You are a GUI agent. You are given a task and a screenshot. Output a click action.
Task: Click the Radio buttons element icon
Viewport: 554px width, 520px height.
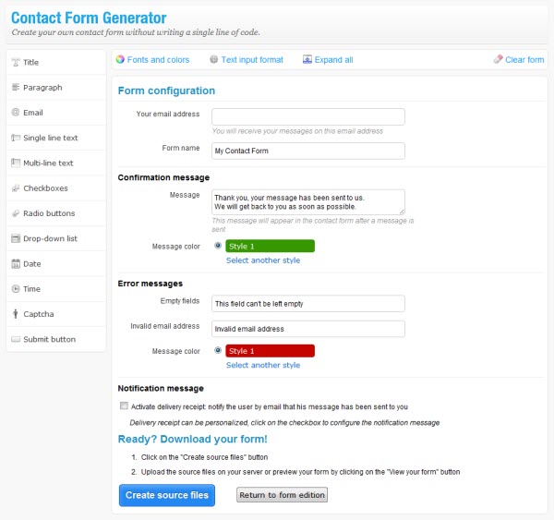16,213
